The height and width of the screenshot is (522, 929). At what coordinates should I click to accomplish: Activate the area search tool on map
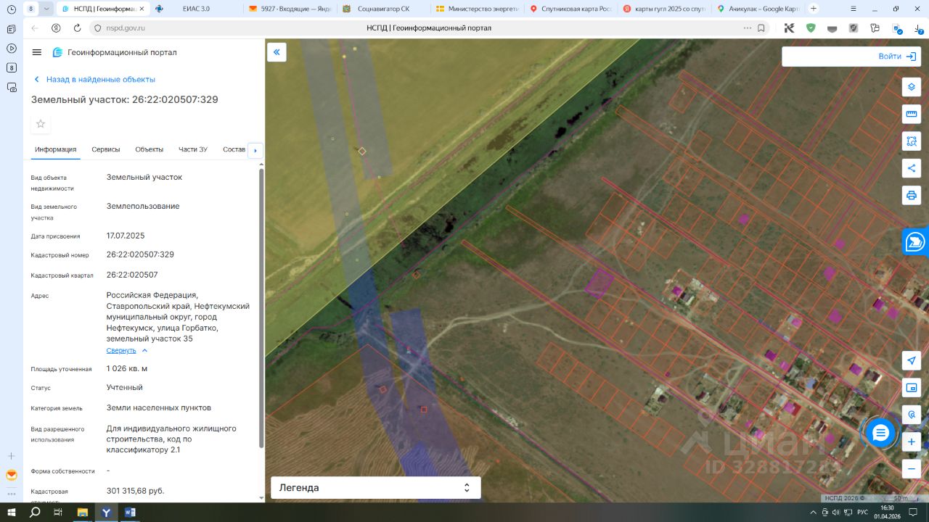(x=912, y=141)
